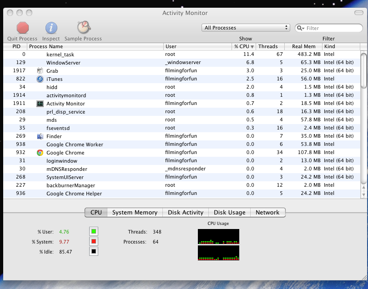Screen dimensions: 368x289
Task: Click the scrollbar up arrow
Action: click(x=363, y=188)
